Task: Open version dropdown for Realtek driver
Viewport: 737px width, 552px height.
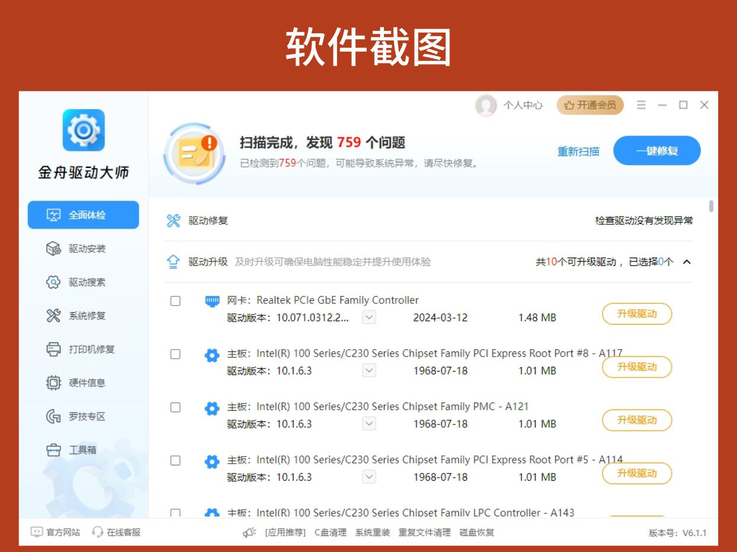Action: 369,318
